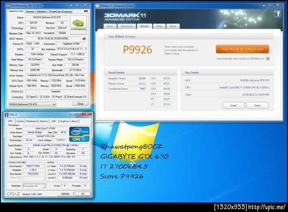Open the About tab in CPU-Z

pos(74,121)
